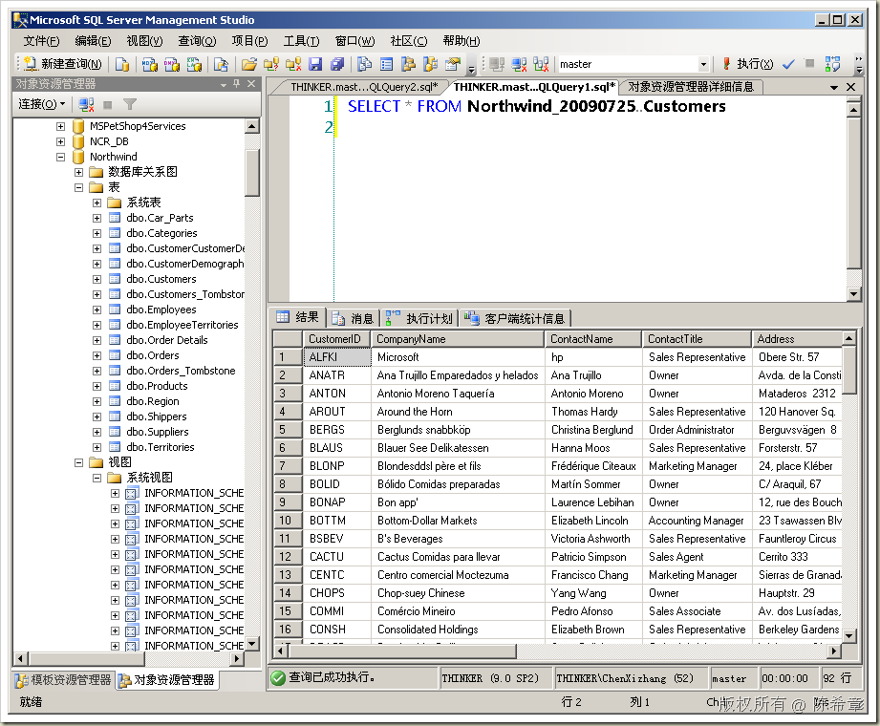Image resolution: width=880 pixels, height=726 pixels.
Task: Open the 文件 File menu
Action: (x=41, y=41)
